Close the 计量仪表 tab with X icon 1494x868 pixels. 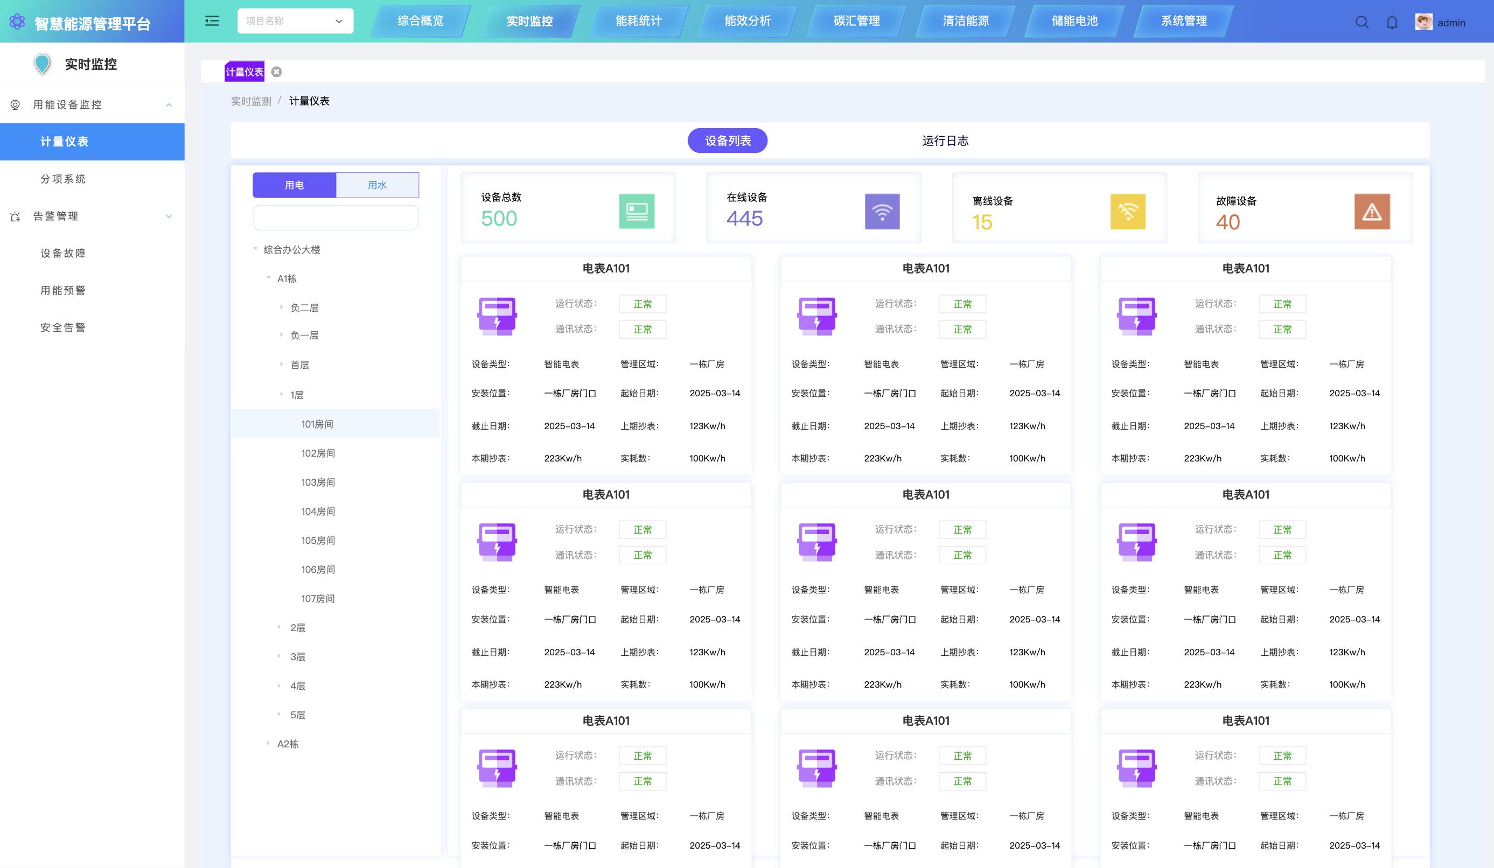tap(276, 72)
